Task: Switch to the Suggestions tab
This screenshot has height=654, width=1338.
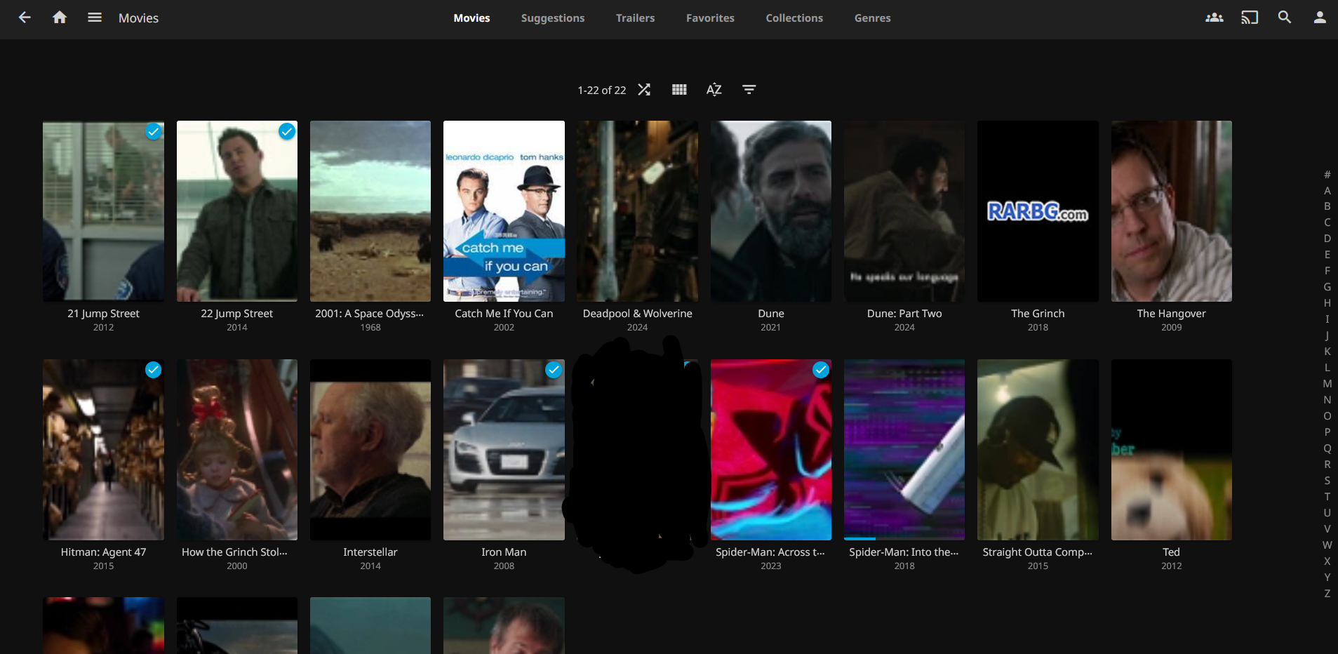Action: click(x=552, y=18)
